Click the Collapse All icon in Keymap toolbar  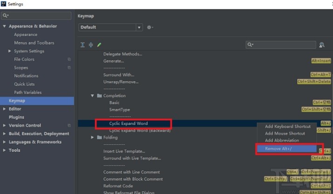pyautogui.click(x=91, y=45)
